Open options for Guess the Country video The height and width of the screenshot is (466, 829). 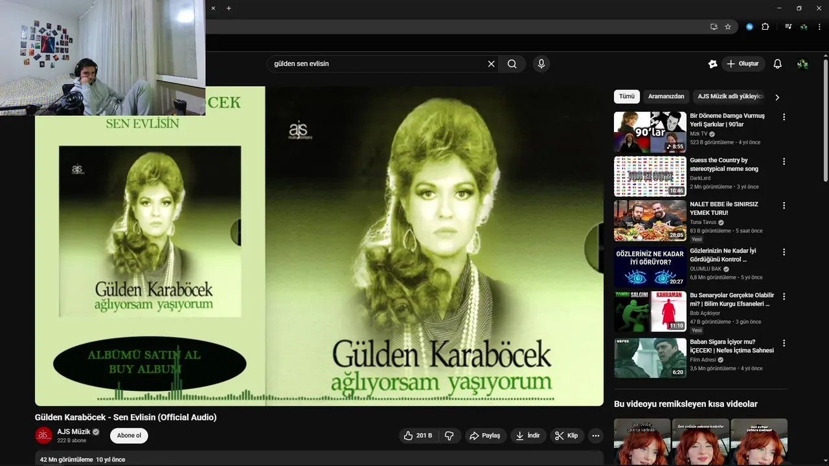(784, 161)
